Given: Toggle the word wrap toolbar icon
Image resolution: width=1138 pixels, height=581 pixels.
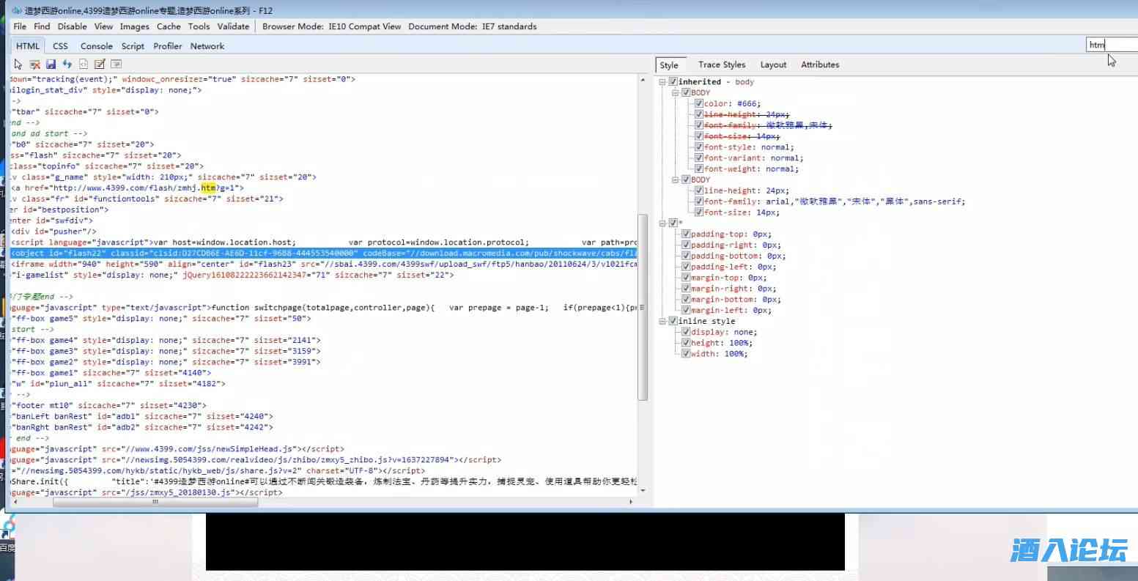Looking at the screenshot, I should click(116, 64).
